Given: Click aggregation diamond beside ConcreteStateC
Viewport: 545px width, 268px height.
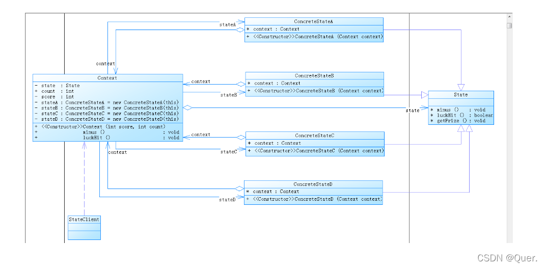Looking at the screenshot, I should coord(241,137).
